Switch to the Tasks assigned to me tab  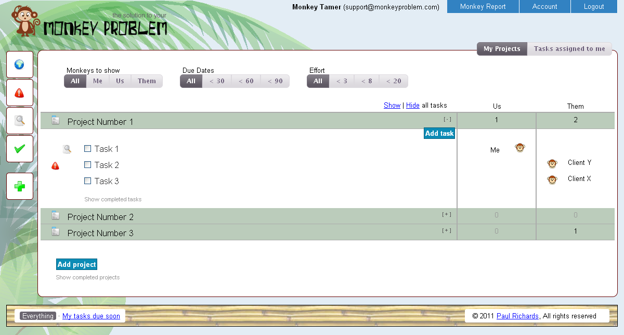(x=569, y=48)
